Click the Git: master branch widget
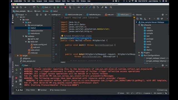Screen dimensions: 178x100 click(x=159, y=93)
